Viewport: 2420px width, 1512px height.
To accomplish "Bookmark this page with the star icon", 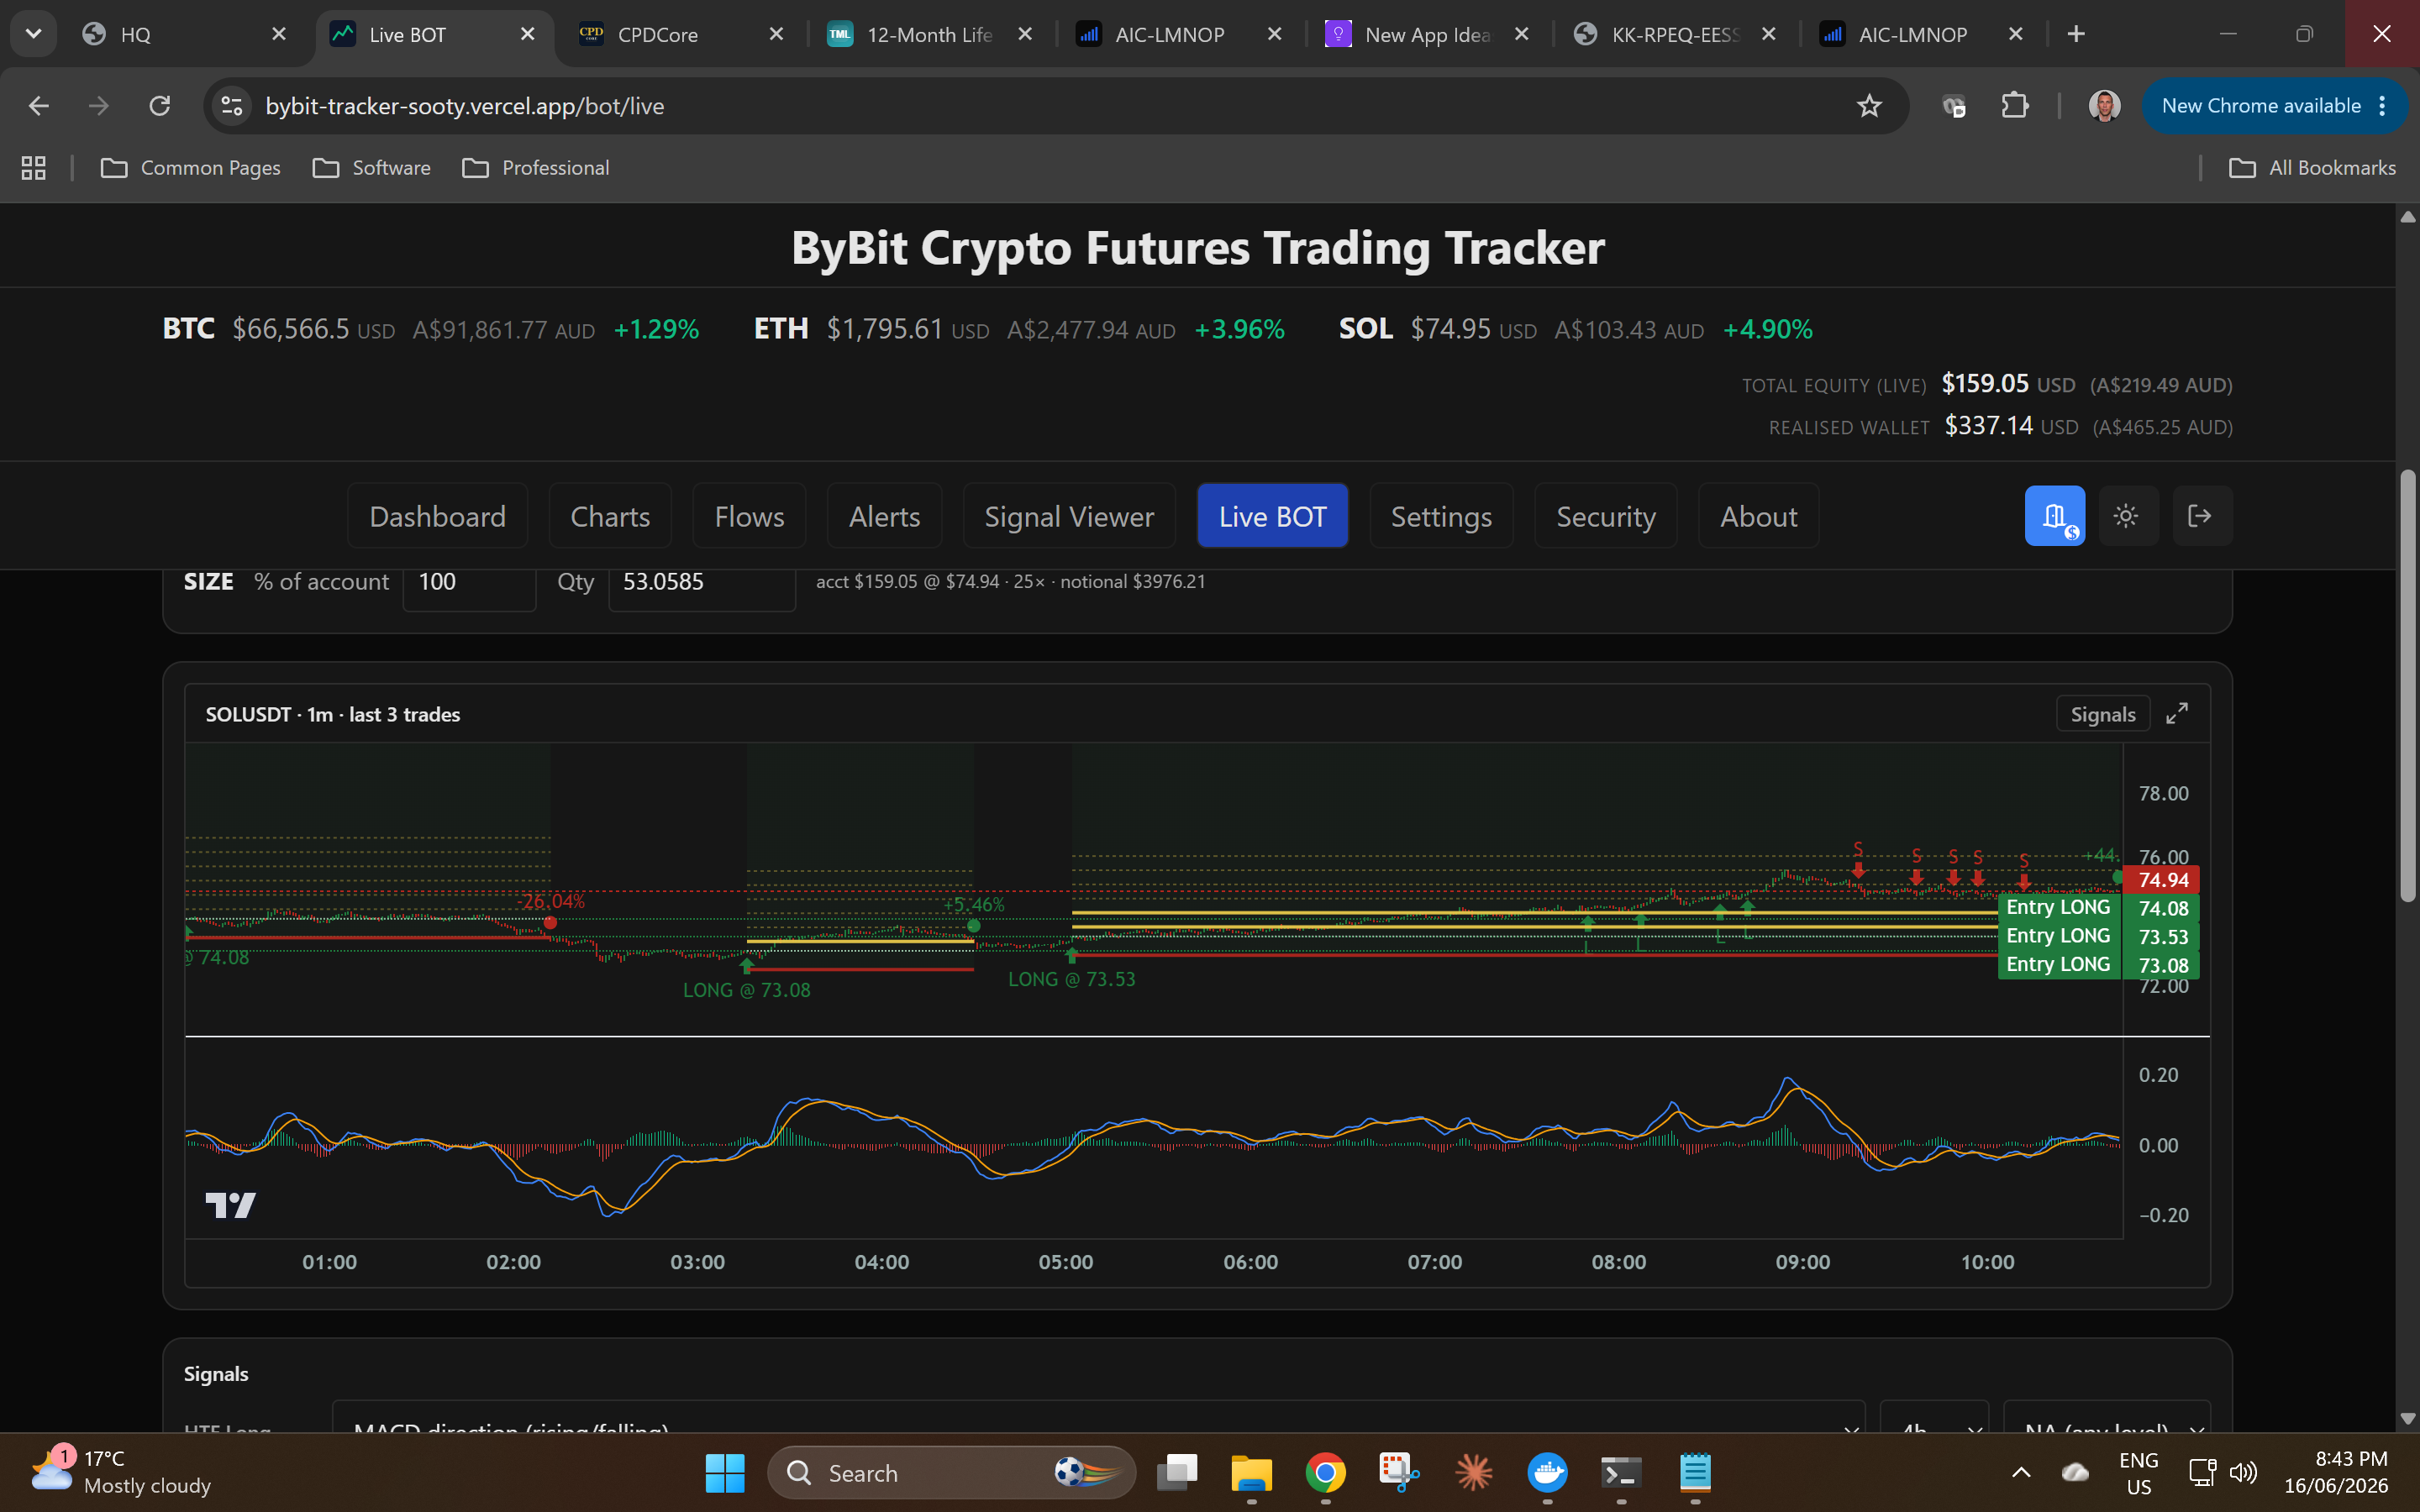I will pos(1868,106).
